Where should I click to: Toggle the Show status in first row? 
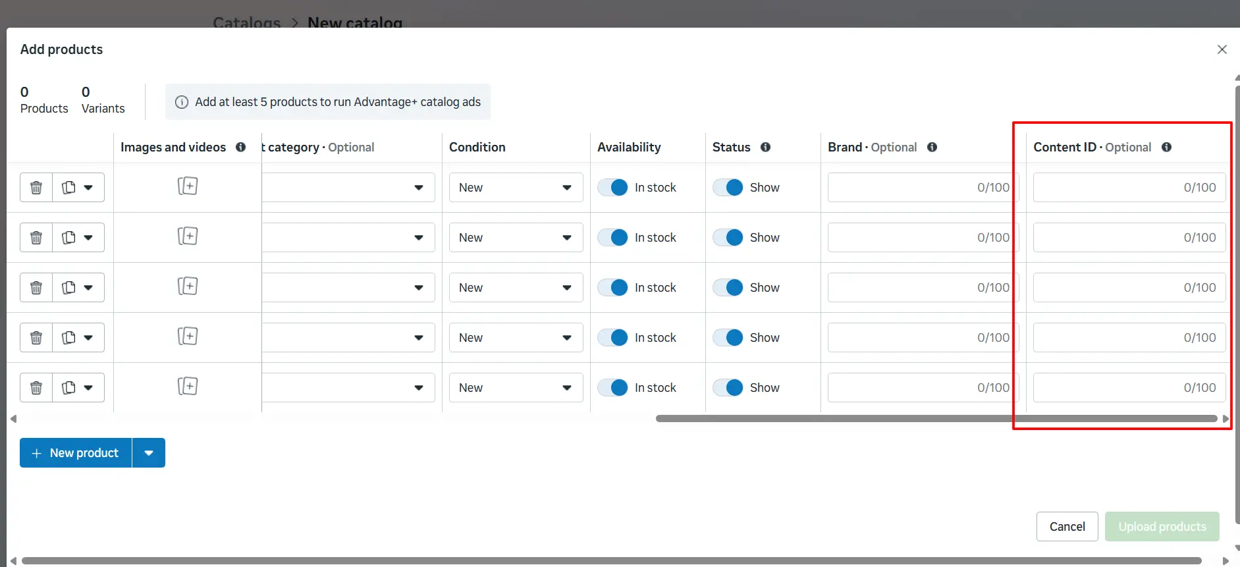coord(728,188)
